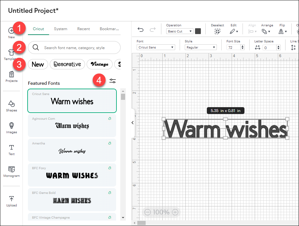Switch to the Recent fonts tab
This screenshot has height=226, width=299.
[83, 29]
